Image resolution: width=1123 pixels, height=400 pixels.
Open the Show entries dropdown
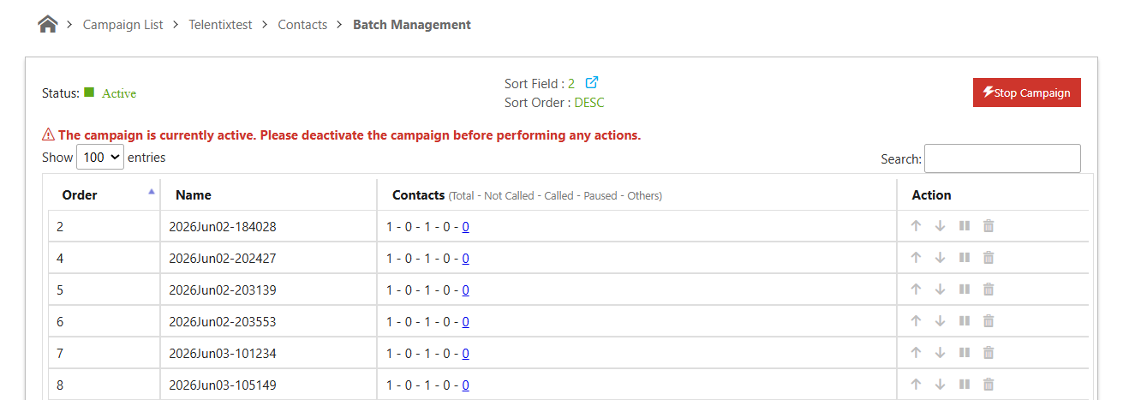click(100, 158)
